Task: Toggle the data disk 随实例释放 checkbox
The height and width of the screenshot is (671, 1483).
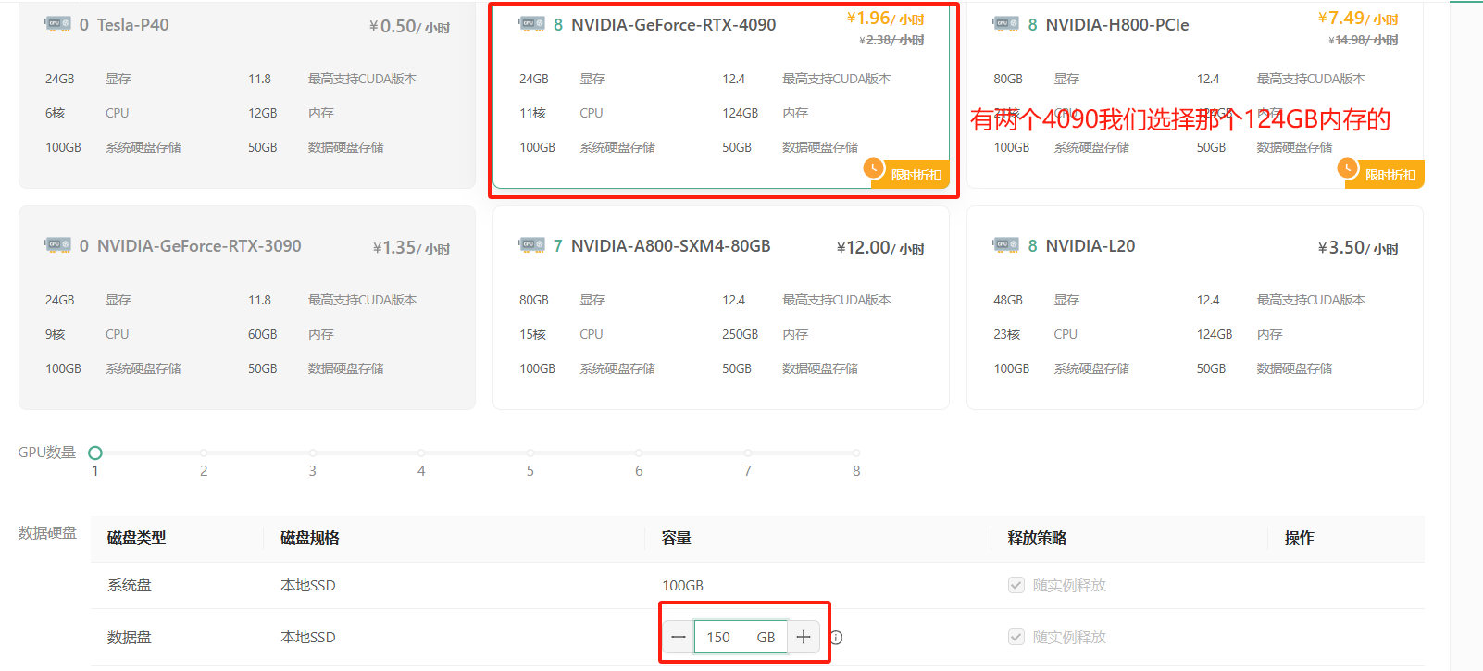Action: [x=1016, y=637]
